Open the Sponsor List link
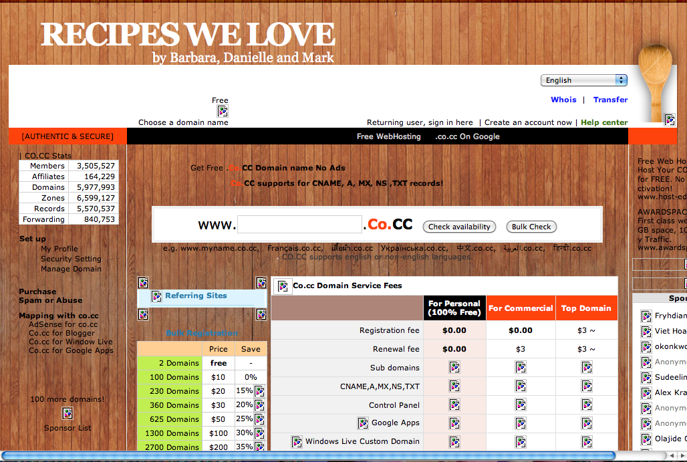This screenshot has width=687, height=462. tap(67, 428)
